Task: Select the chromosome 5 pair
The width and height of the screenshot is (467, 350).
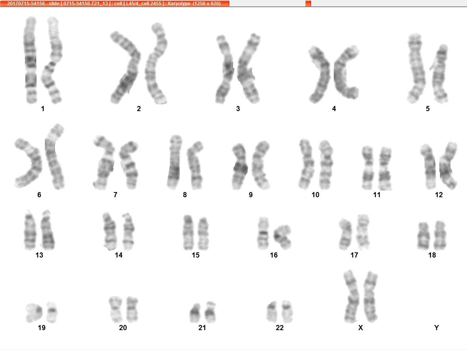Action: tap(428, 69)
